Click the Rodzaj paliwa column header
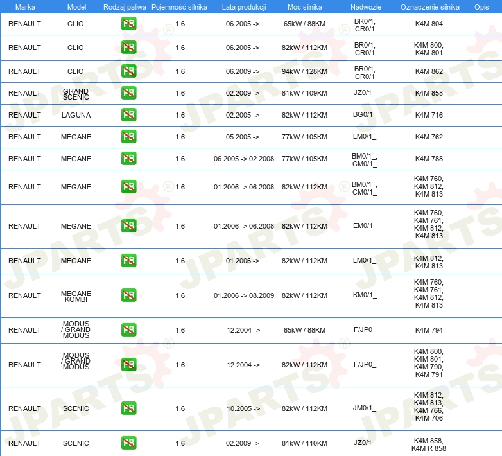This screenshot has height=456, width=502. (x=125, y=7)
